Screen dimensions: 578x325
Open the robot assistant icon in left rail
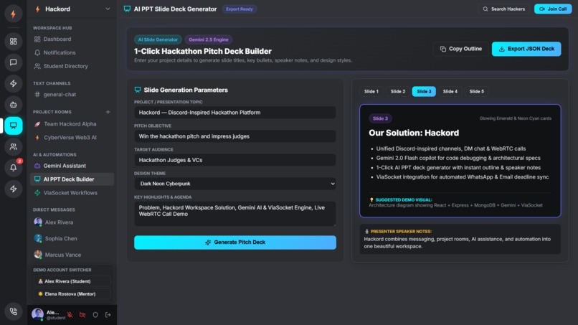pos(14,105)
